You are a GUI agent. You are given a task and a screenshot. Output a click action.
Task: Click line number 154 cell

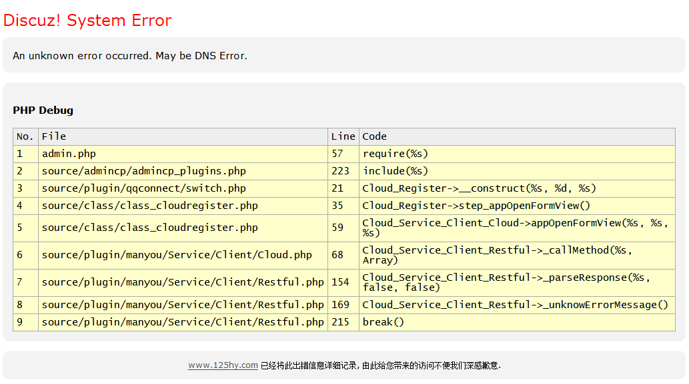(x=343, y=282)
